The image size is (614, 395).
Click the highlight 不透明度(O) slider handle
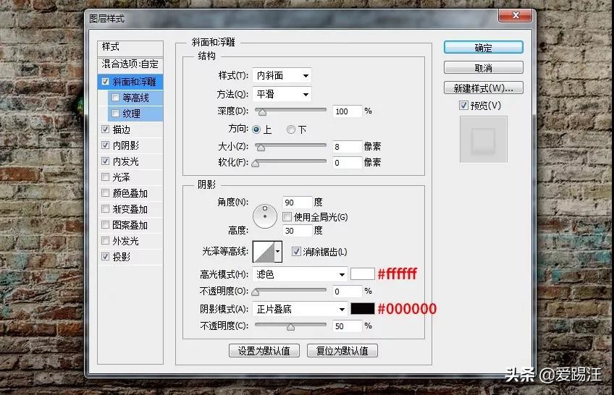(x=256, y=292)
